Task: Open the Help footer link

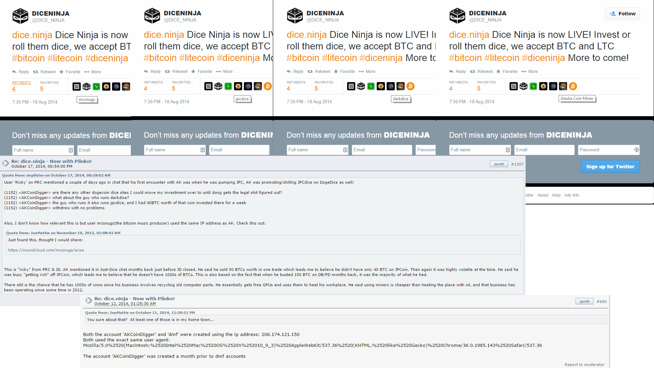Action: 556,195
